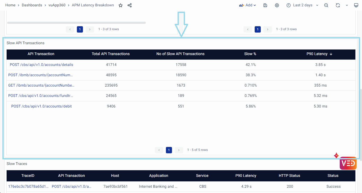
Task: Expand the refresh interval dropdown arrow
Action: pos(347,5)
